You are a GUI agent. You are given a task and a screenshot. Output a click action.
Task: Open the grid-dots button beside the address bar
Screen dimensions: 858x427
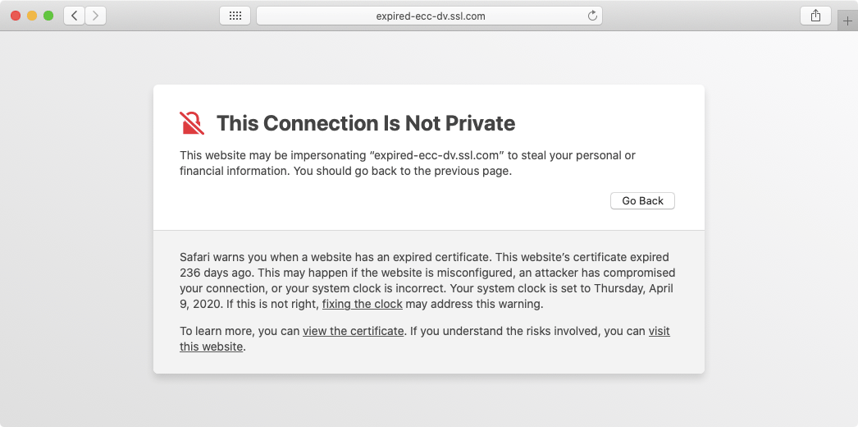(235, 16)
